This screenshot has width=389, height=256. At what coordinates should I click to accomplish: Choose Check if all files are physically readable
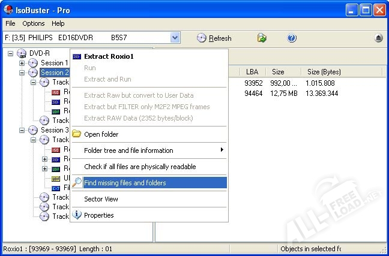point(139,167)
